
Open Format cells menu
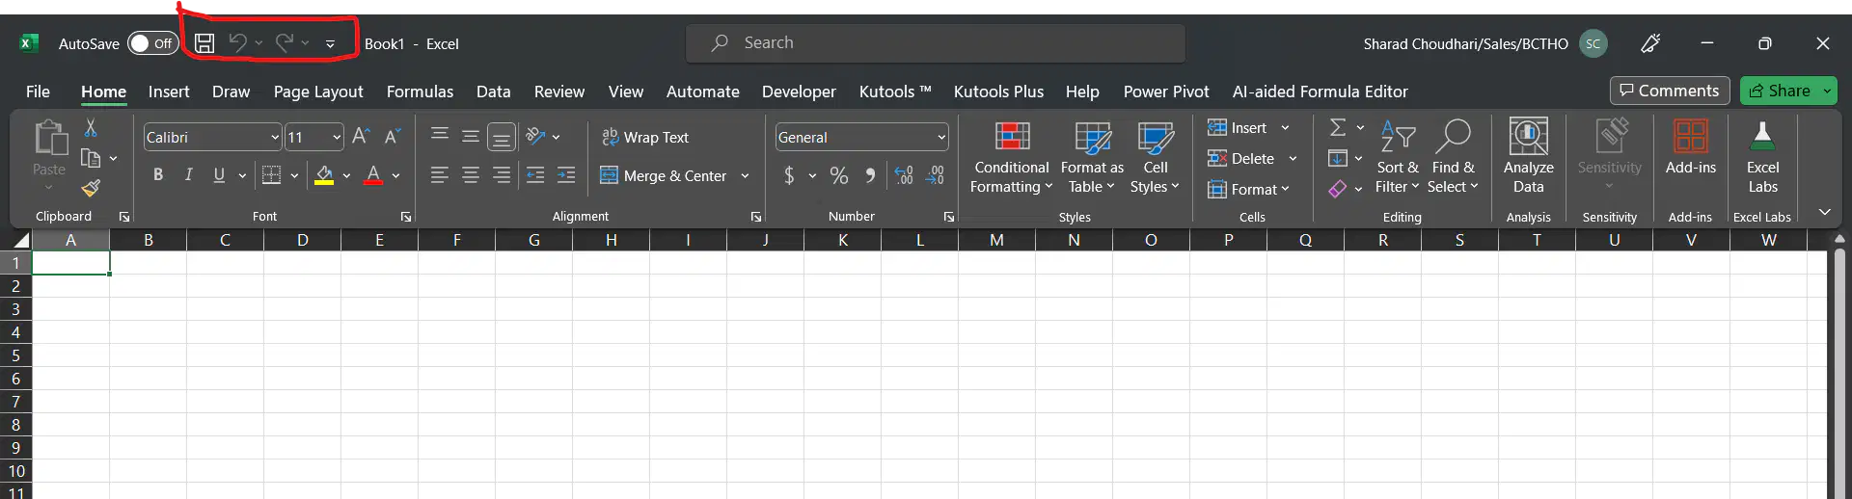tap(1248, 190)
